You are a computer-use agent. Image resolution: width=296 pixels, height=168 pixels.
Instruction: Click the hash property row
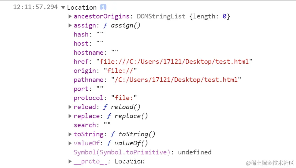[88, 34]
